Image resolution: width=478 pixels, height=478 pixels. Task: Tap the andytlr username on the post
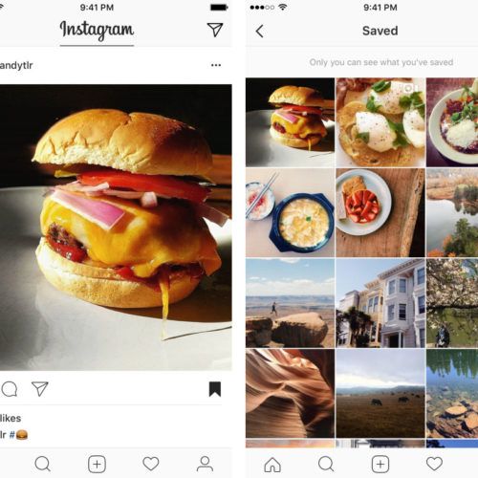pyautogui.click(x=16, y=65)
